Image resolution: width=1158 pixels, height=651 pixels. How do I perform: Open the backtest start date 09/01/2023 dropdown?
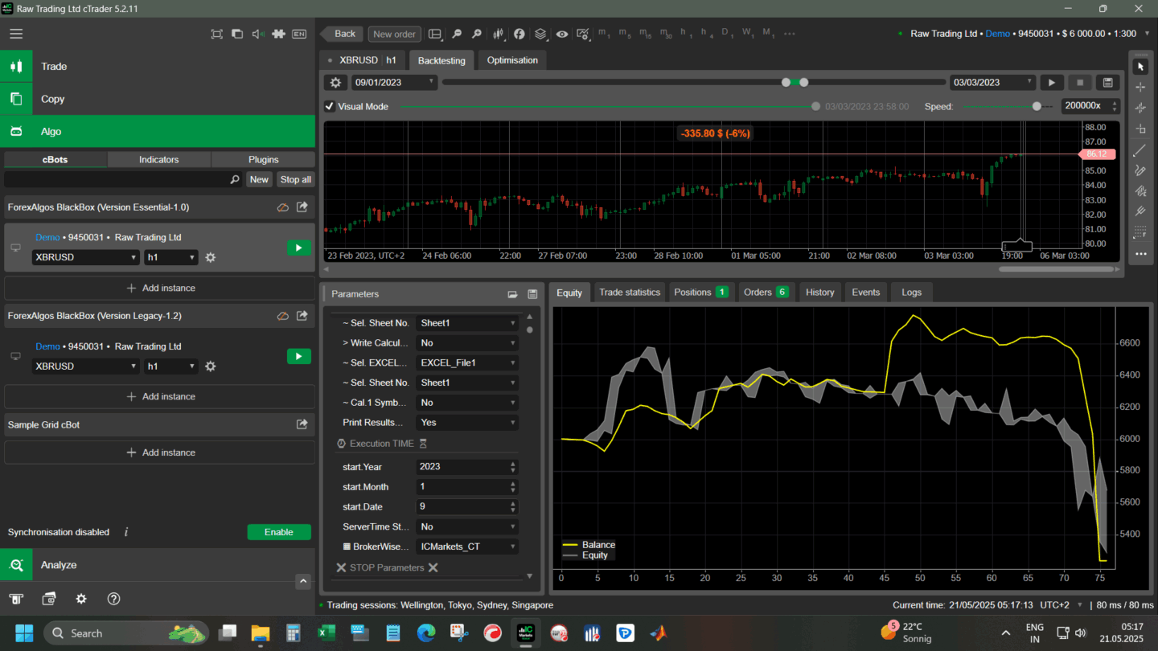[x=394, y=83]
